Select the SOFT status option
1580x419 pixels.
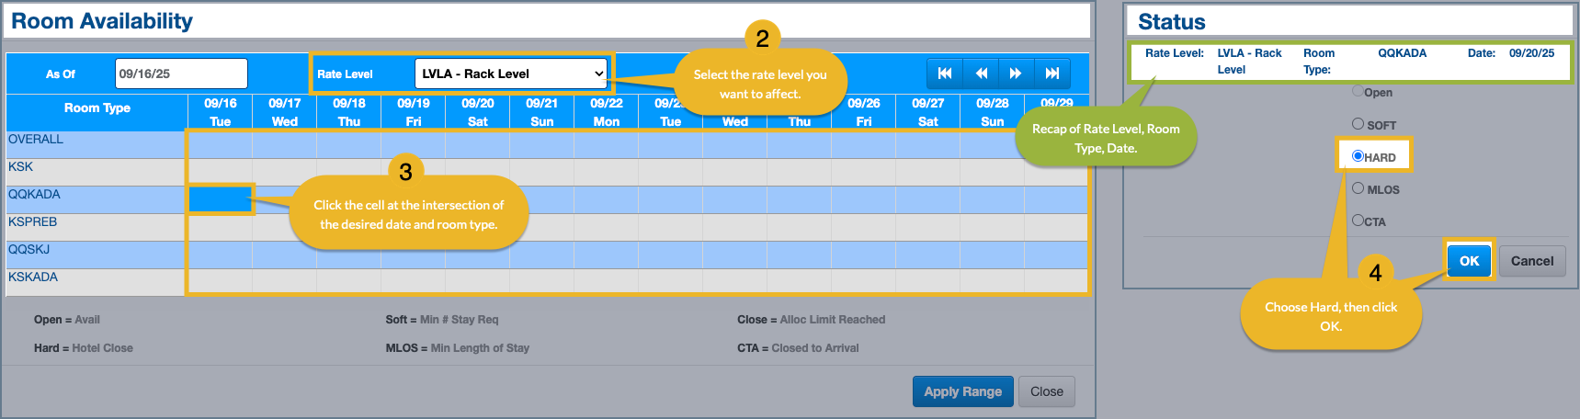click(1358, 123)
